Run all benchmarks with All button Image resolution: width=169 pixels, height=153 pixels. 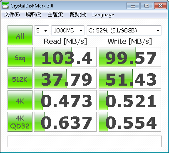(x=20, y=35)
